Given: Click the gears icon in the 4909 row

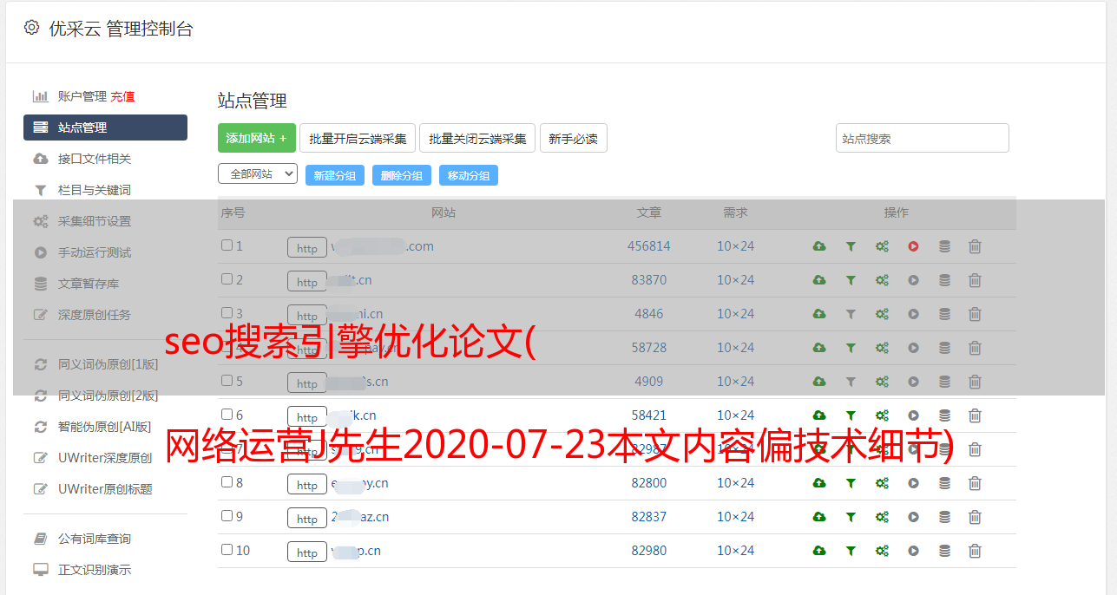Looking at the screenshot, I should tap(882, 382).
